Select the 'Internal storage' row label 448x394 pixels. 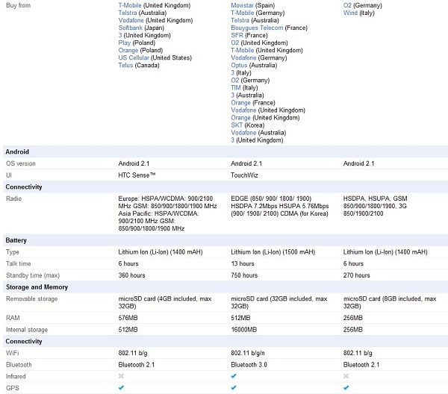pyautogui.click(x=27, y=330)
